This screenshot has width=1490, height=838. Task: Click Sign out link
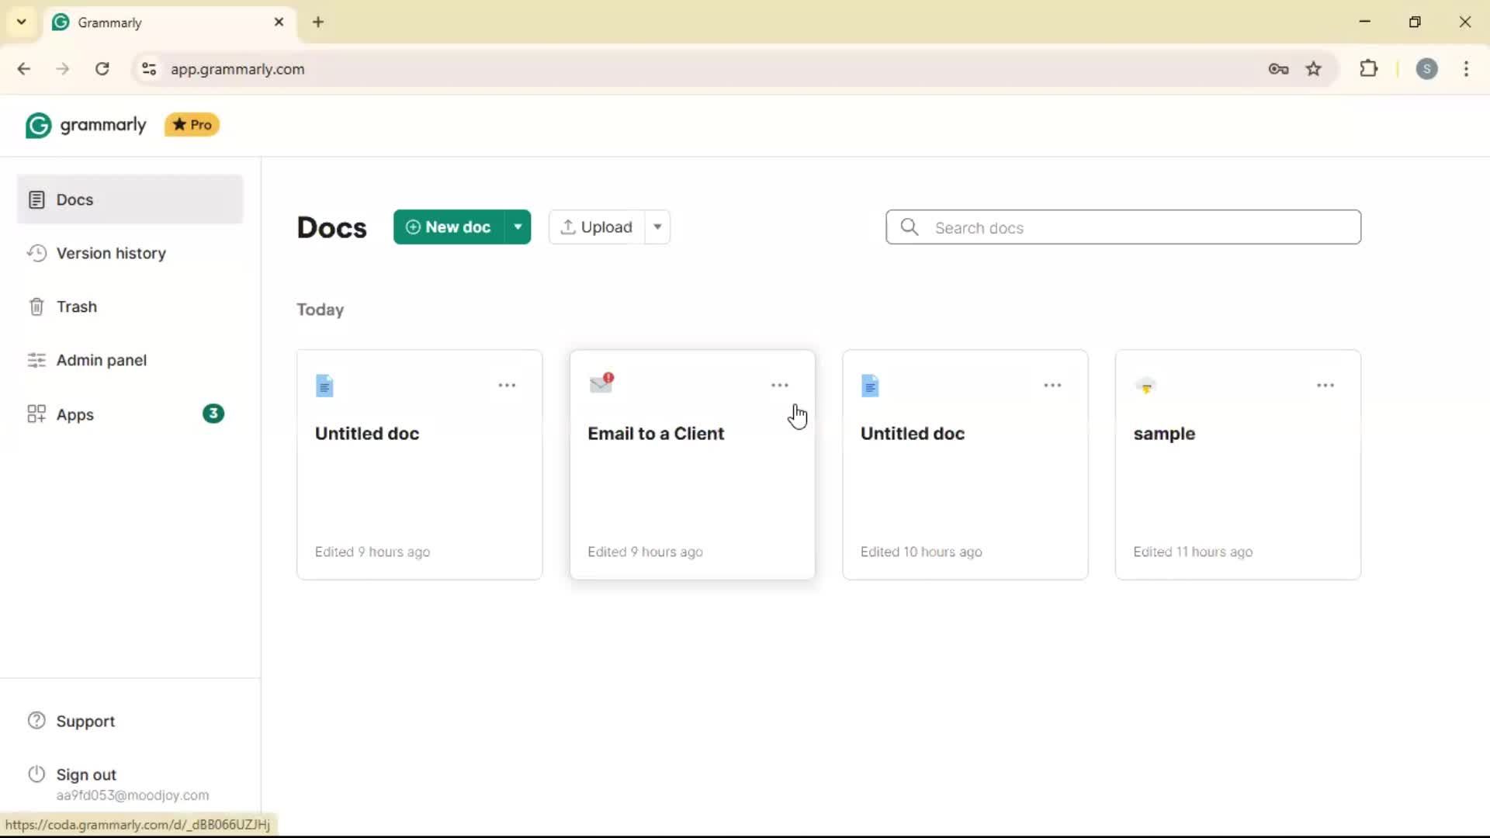86,775
